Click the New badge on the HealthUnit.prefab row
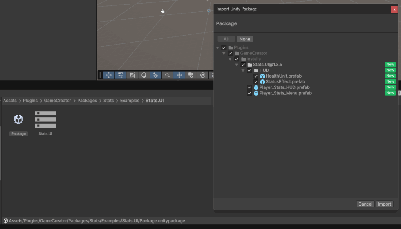 [390, 76]
